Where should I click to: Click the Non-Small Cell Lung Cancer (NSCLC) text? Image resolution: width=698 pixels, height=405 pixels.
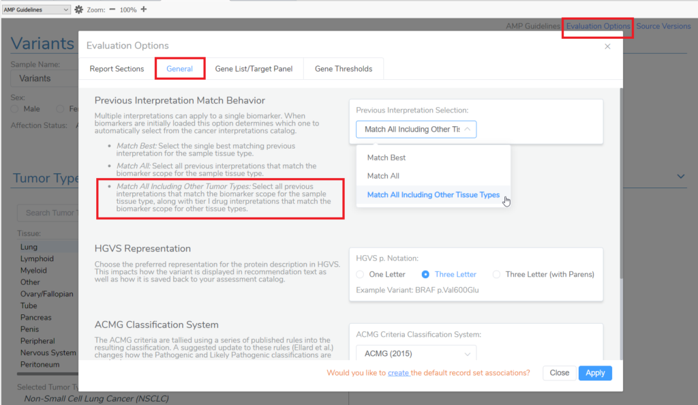[96, 399]
